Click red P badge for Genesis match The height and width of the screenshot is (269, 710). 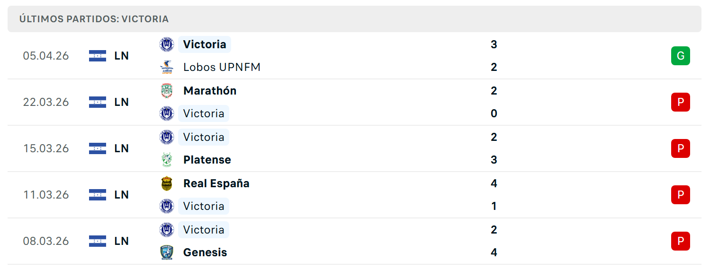tap(681, 241)
